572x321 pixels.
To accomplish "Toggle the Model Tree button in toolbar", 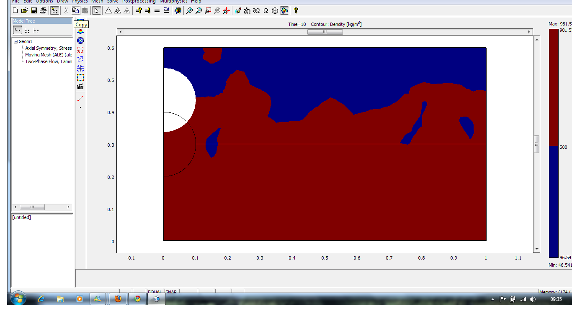I will coord(55,10).
